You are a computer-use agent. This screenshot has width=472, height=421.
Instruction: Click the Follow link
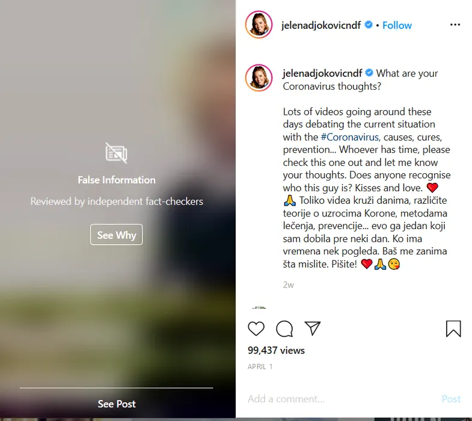pyautogui.click(x=397, y=25)
